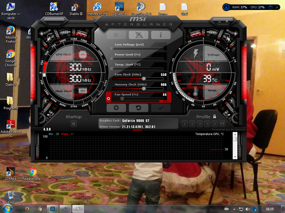Open Adobe Reader XI shortcut
The width and height of the screenshot is (285, 213).
pyautogui.click(x=11, y=129)
